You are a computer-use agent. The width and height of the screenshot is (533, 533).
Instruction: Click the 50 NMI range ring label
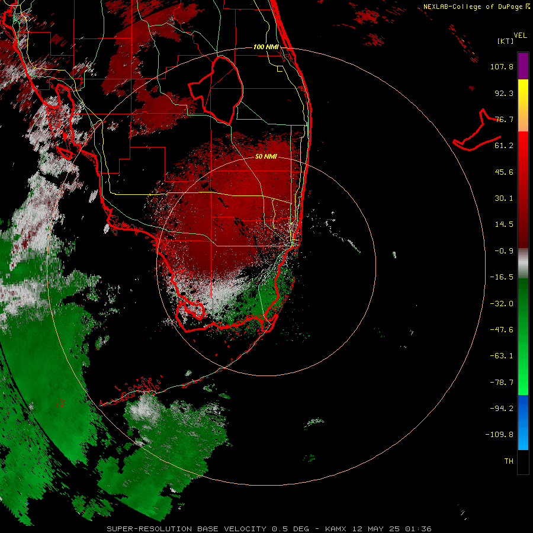266,156
